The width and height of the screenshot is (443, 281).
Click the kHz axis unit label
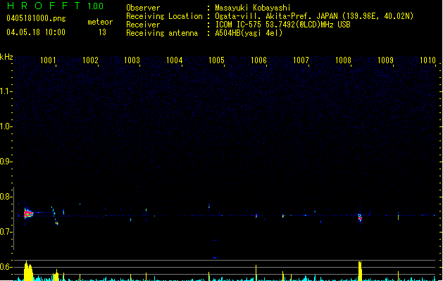6,57
